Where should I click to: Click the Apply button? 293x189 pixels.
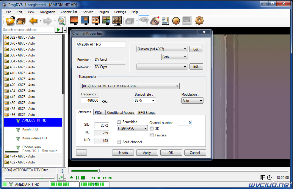tap(147, 152)
